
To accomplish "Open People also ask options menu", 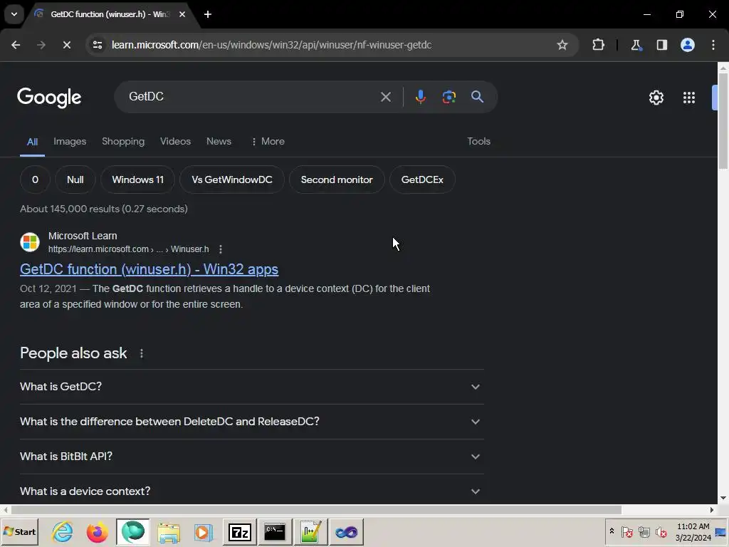I will click(x=142, y=353).
